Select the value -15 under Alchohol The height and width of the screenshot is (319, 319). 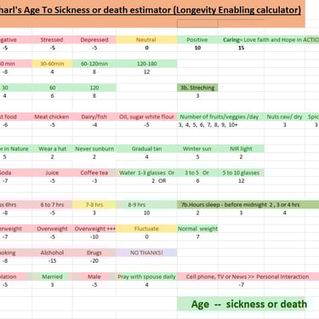coord(52,260)
